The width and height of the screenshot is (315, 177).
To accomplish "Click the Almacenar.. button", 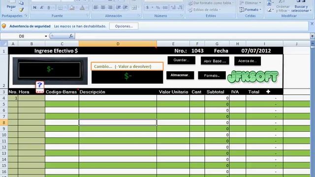I will tap(180, 75).
